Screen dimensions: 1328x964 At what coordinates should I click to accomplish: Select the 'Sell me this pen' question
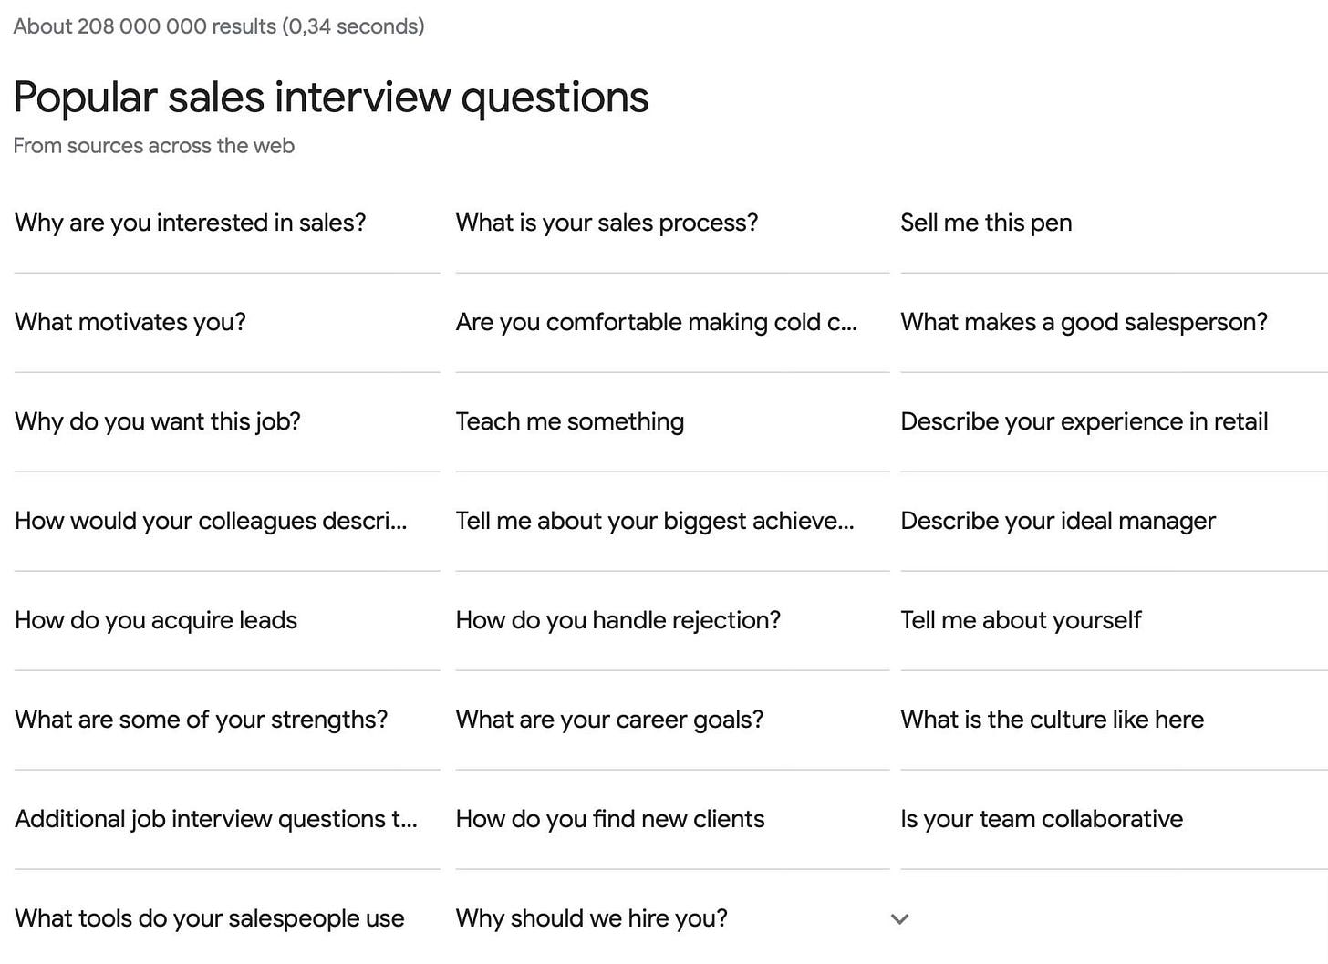click(x=986, y=223)
